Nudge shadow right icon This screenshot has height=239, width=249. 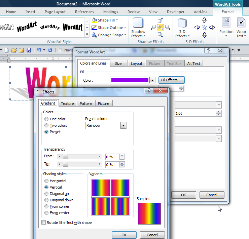tap(168, 27)
